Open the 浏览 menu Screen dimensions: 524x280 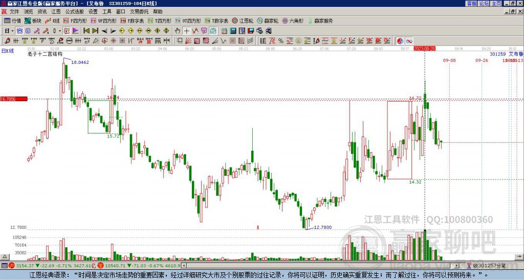[x=28, y=12]
